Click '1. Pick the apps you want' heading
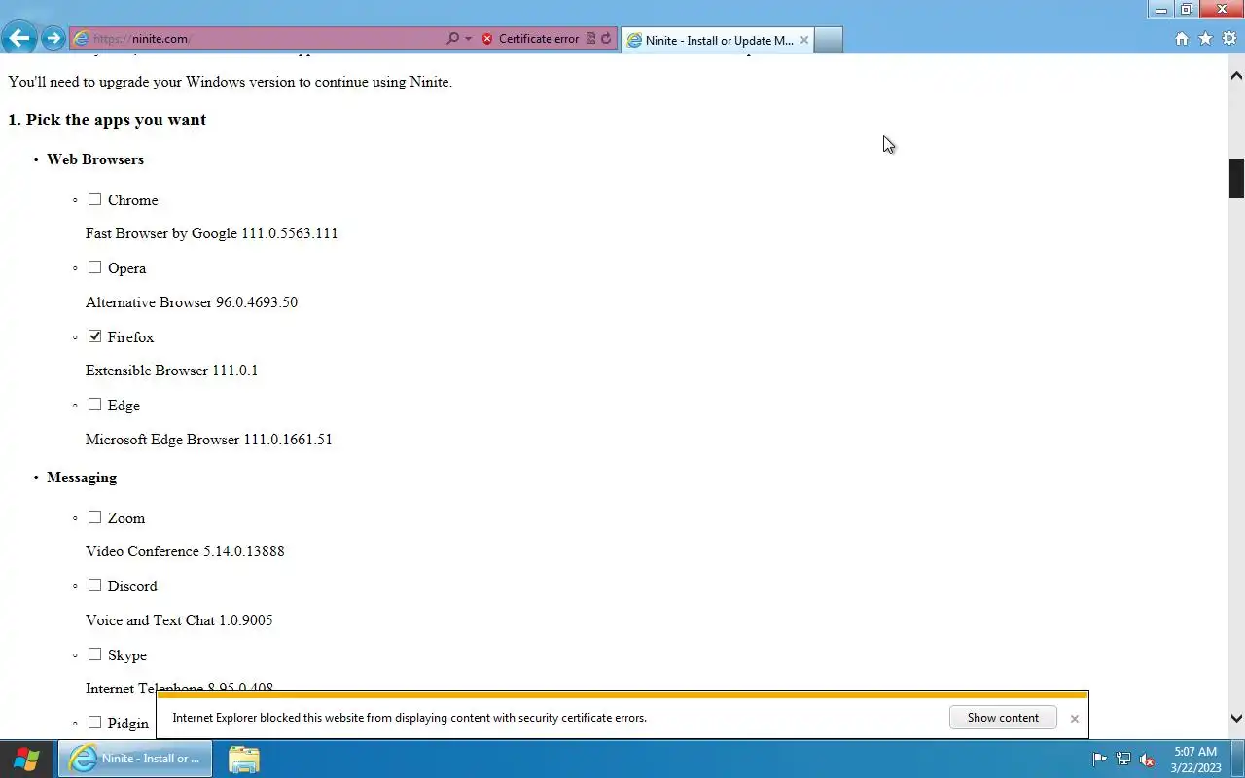The image size is (1245, 778). click(x=107, y=120)
